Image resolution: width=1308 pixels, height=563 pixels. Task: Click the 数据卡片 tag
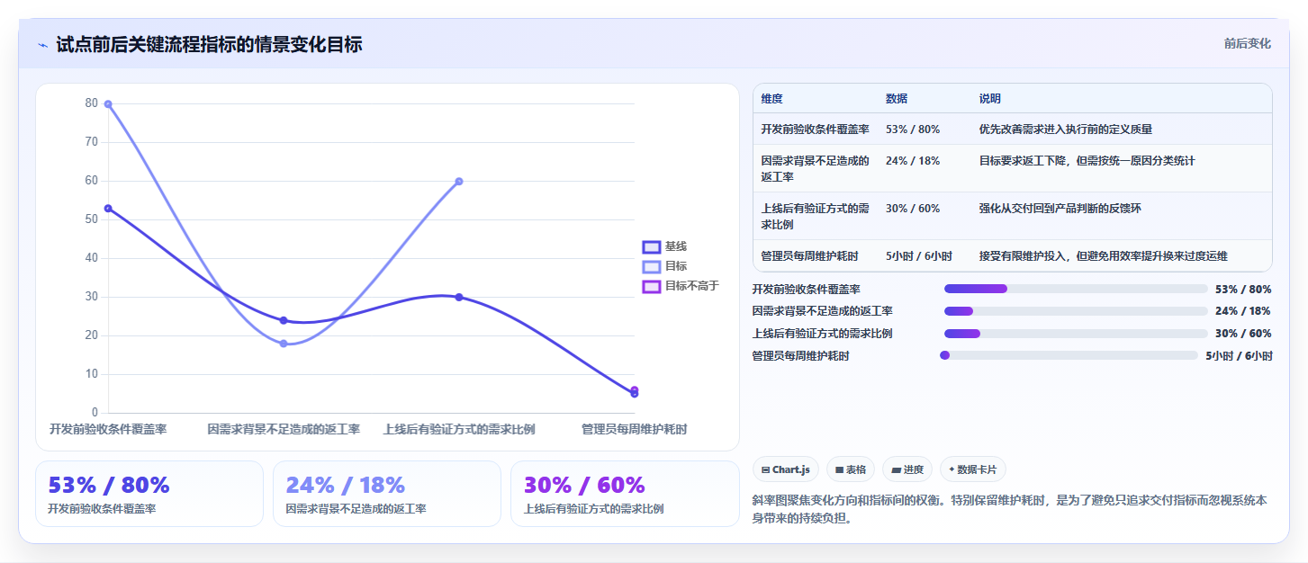click(973, 469)
